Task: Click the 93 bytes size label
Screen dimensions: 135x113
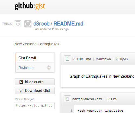Action: coord(121,59)
